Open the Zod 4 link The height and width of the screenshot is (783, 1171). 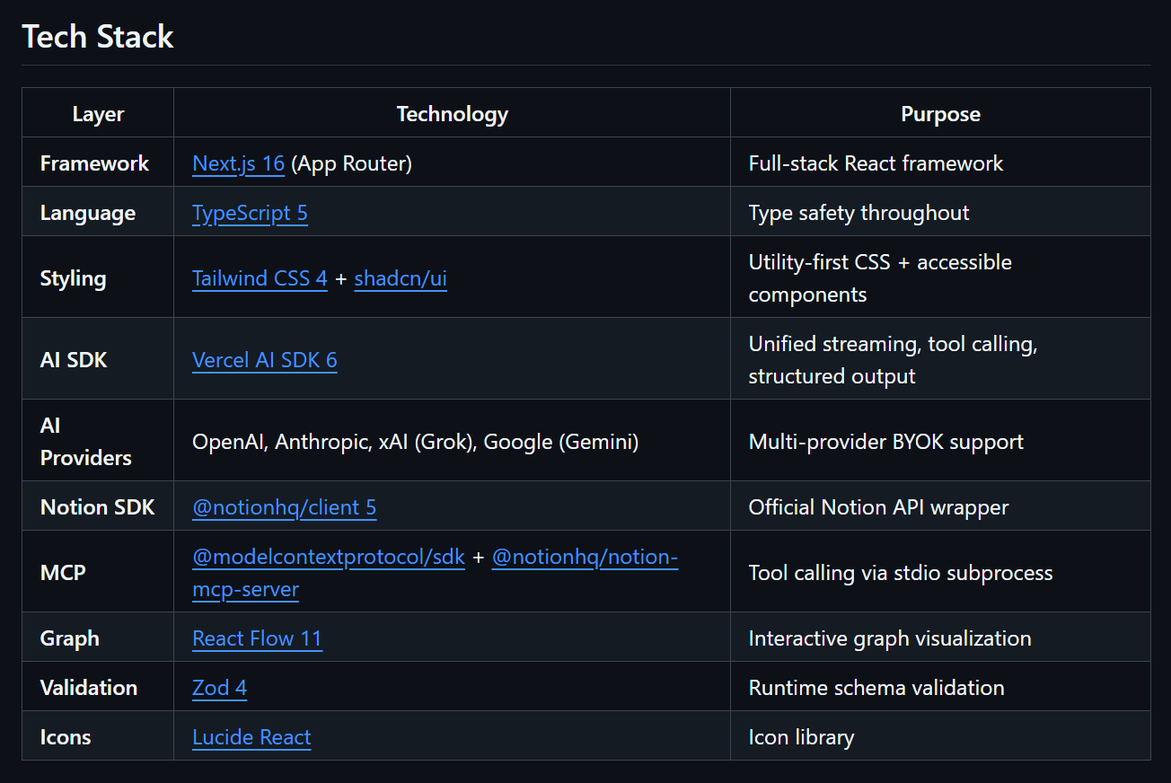pyautogui.click(x=219, y=688)
